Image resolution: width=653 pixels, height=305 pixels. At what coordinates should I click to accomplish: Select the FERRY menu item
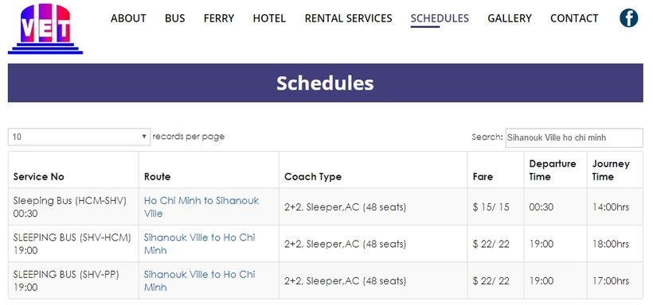coord(219,18)
